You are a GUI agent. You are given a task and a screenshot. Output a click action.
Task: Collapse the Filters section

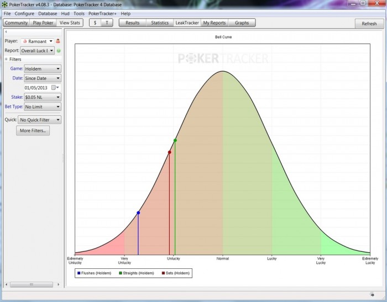coord(6,59)
